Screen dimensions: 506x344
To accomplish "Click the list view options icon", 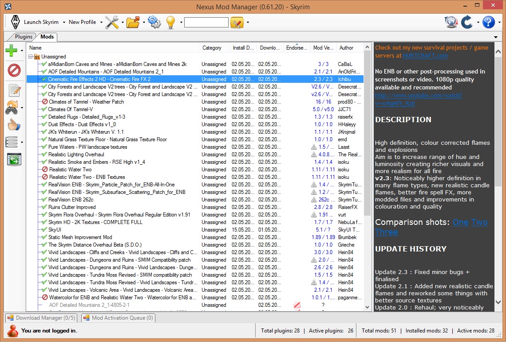I will (11, 142).
